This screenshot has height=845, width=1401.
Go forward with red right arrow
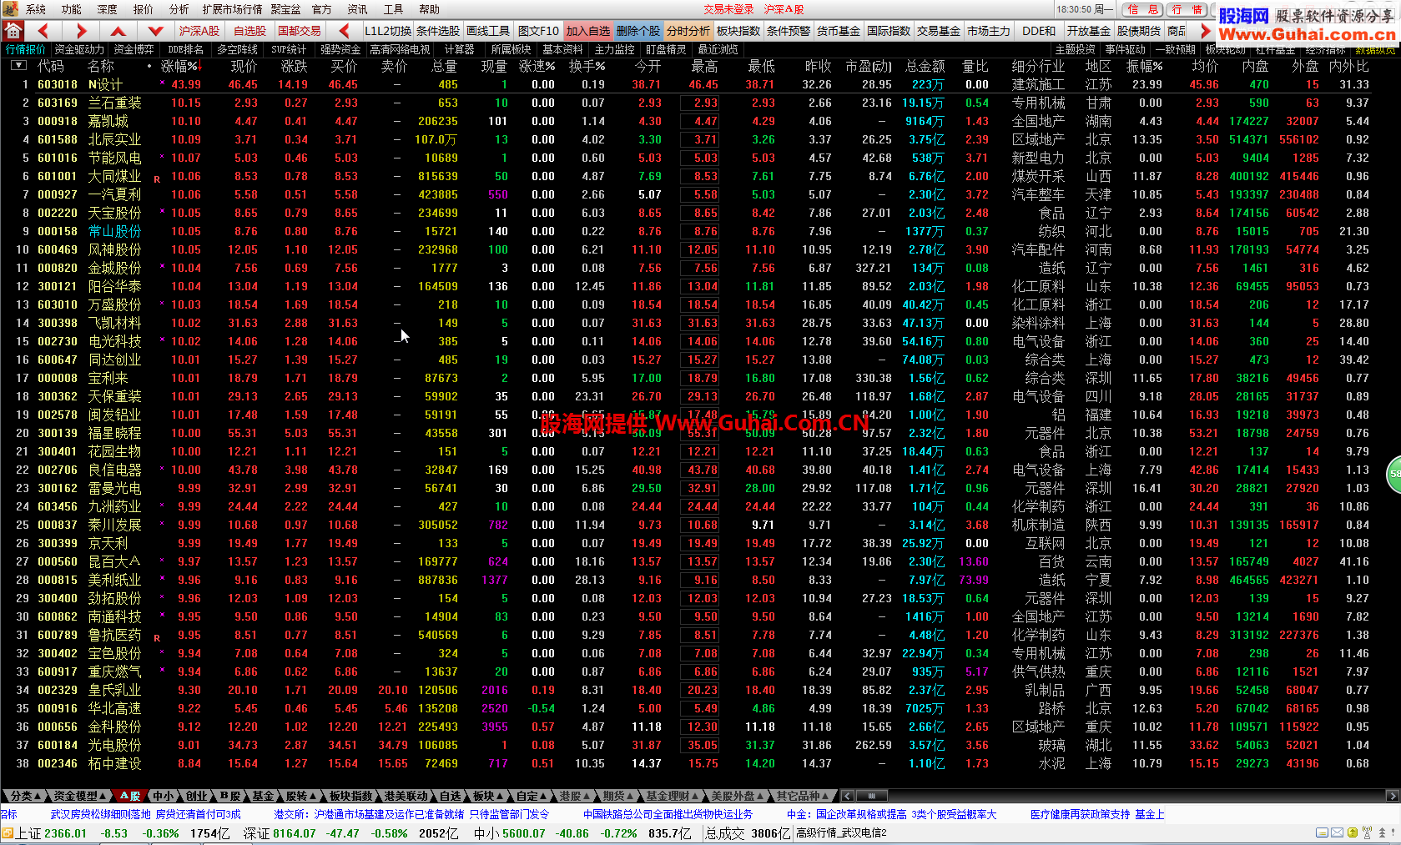pyautogui.click(x=81, y=31)
